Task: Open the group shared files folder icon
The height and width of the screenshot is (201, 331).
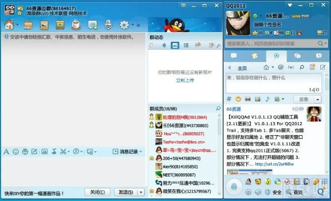Action: [28, 25]
